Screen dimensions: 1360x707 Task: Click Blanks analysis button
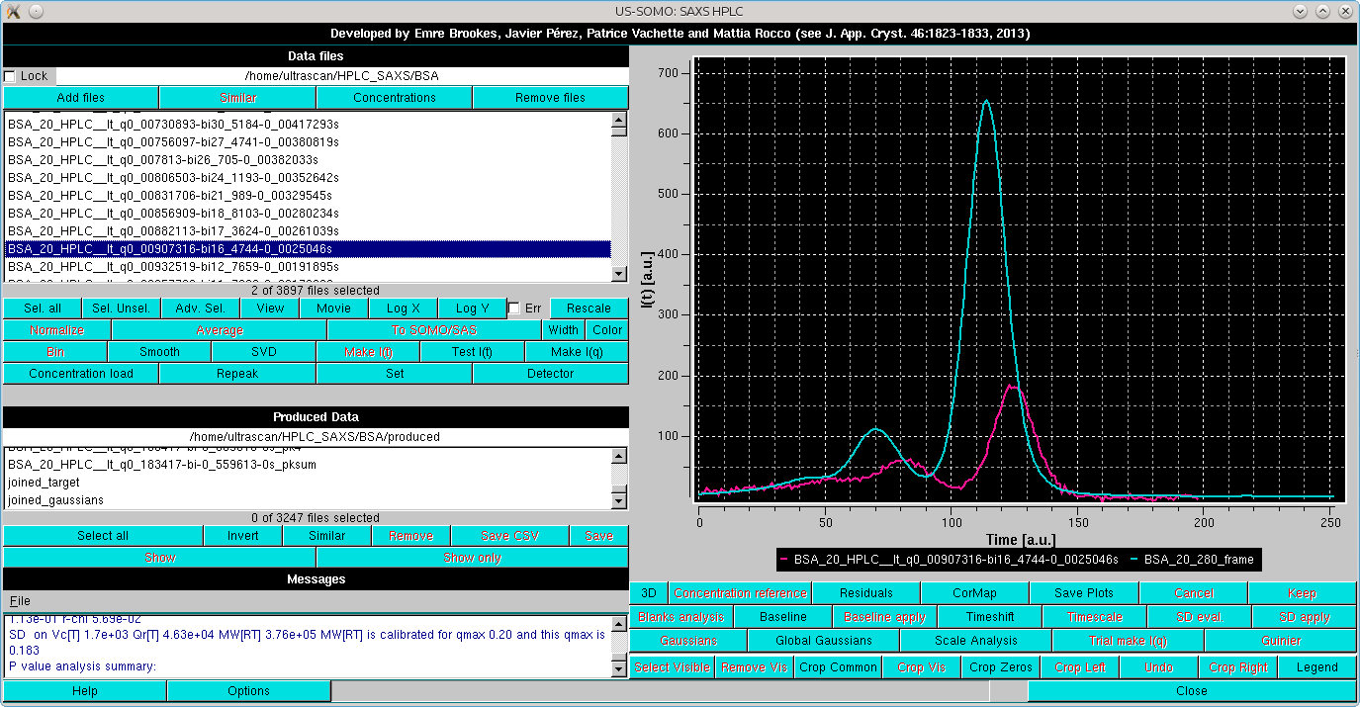(681, 617)
